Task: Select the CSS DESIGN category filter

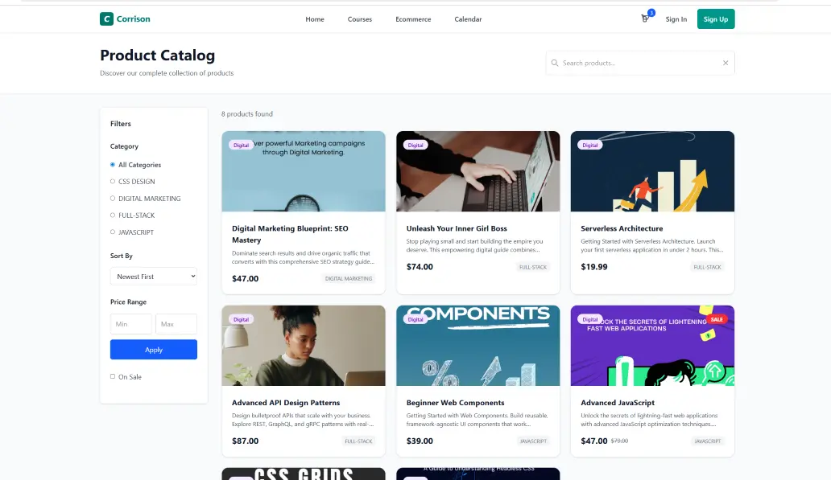Action: [113, 182]
